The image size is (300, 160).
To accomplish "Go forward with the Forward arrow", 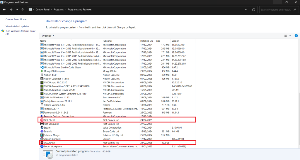I will pos(11,10).
